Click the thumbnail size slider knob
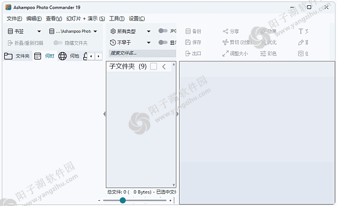Viewport: 337px width, 206px height. click(123, 200)
